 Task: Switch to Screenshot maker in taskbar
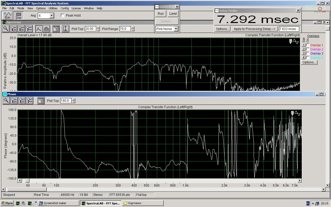tap(59, 203)
